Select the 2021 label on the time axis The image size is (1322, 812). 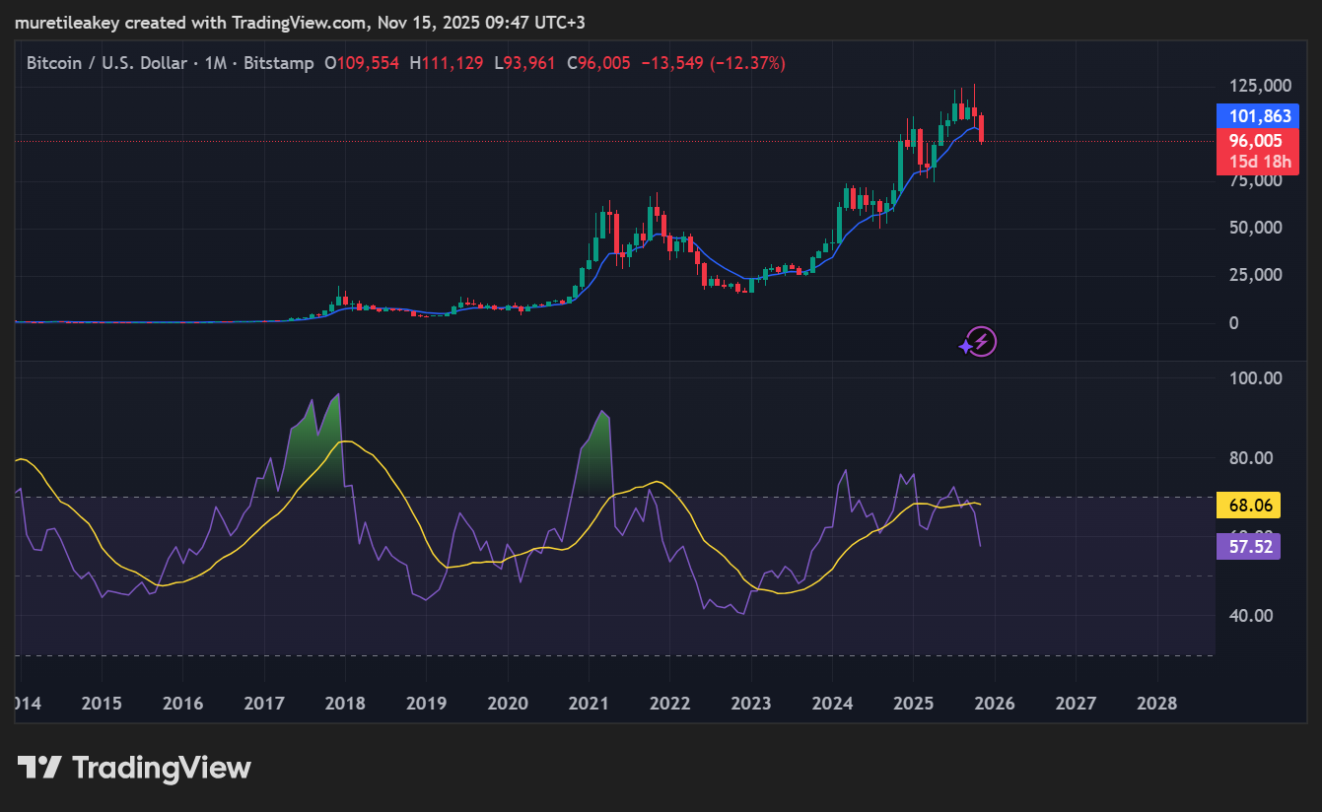(589, 704)
